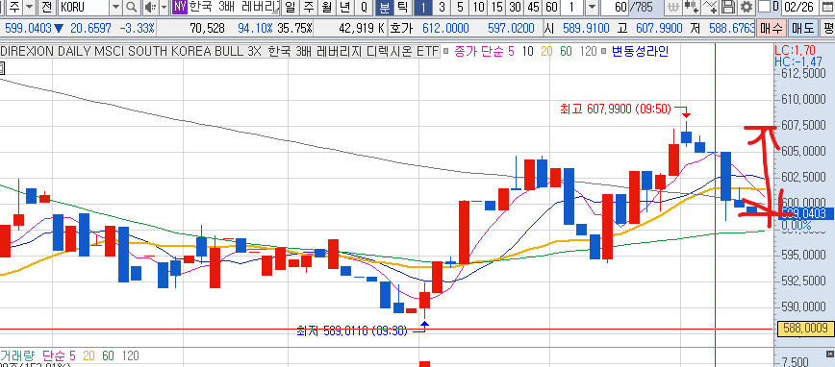Click the magnifier symbol search icon

[x=132, y=8]
